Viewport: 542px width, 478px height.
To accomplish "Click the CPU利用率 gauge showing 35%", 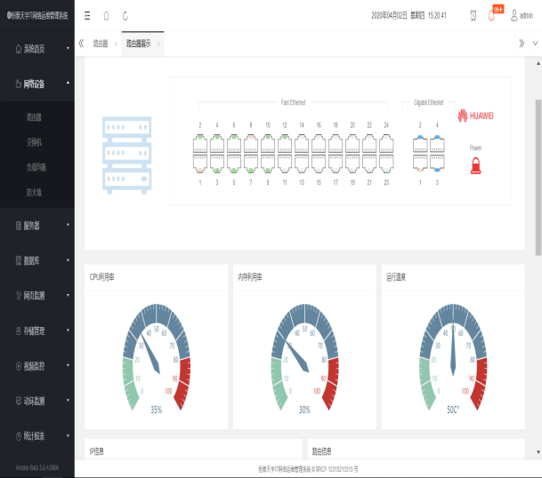I will click(157, 358).
